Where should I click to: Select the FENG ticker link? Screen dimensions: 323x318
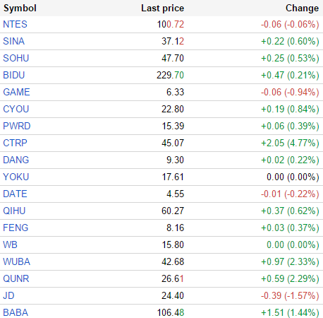point(16,228)
